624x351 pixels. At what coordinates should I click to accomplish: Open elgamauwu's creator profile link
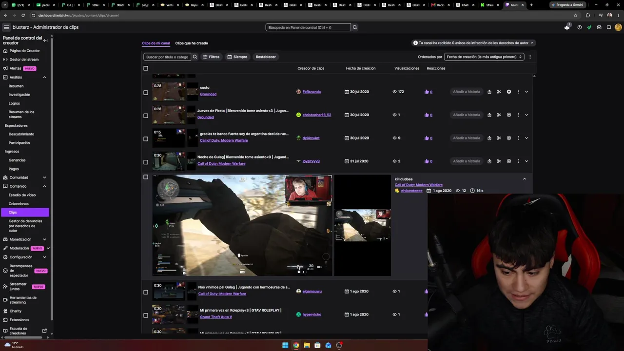click(x=312, y=291)
